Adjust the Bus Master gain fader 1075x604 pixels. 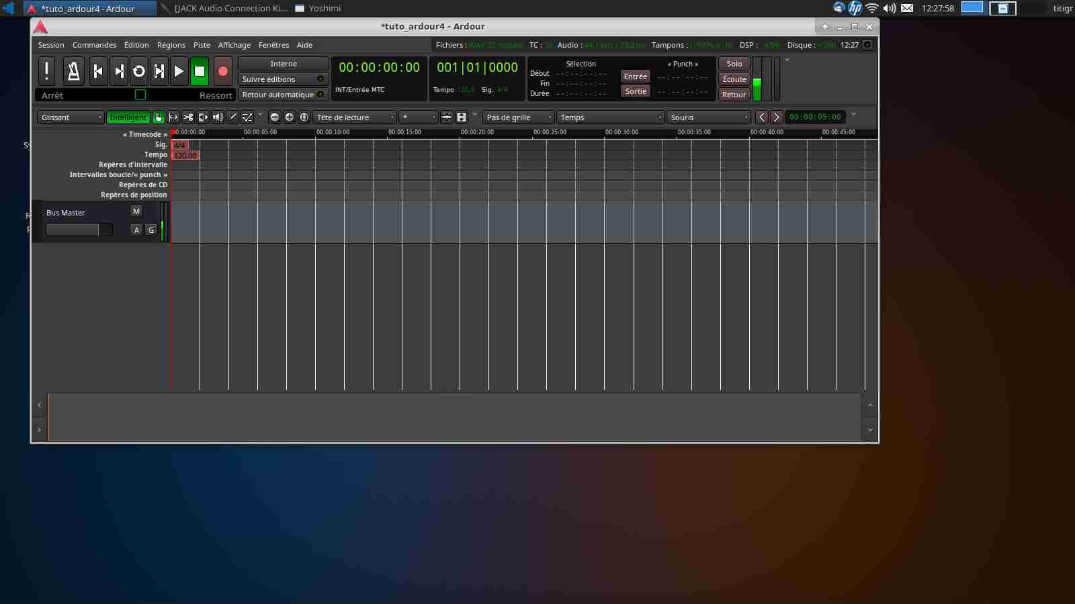point(79,230)
